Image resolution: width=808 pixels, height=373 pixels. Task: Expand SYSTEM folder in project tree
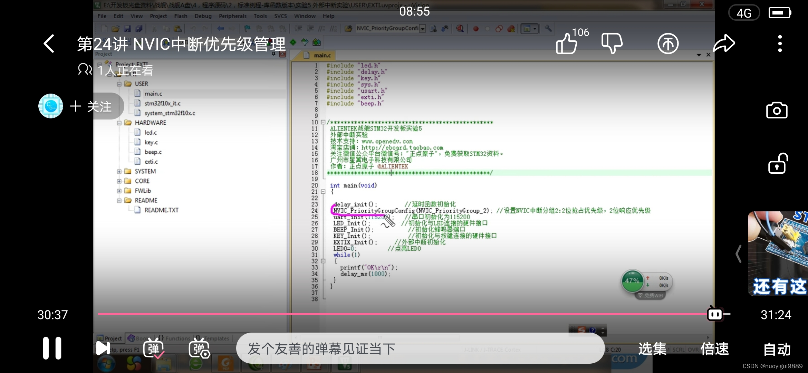pos(118,171)
